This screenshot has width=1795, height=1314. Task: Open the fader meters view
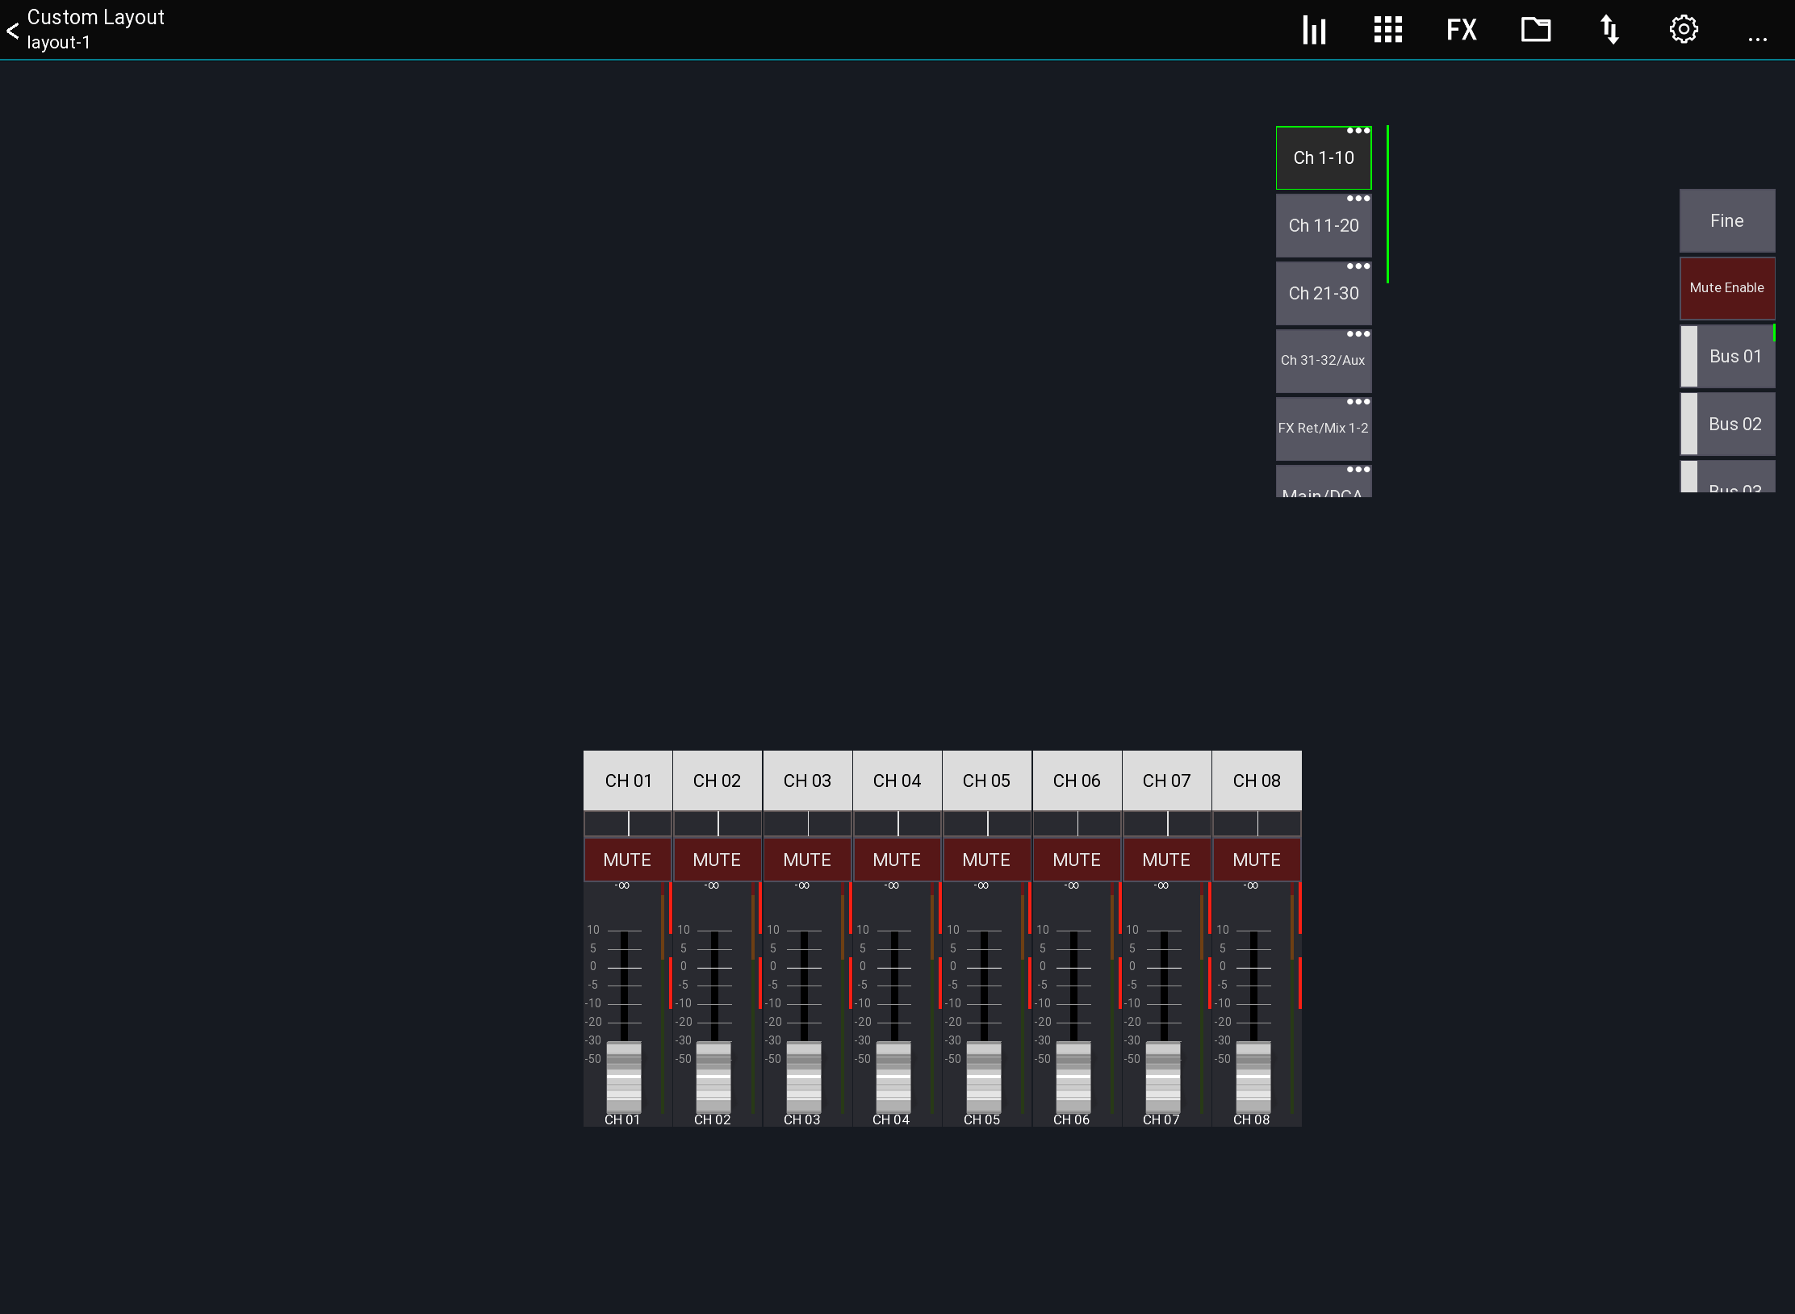click(1313, 30)
